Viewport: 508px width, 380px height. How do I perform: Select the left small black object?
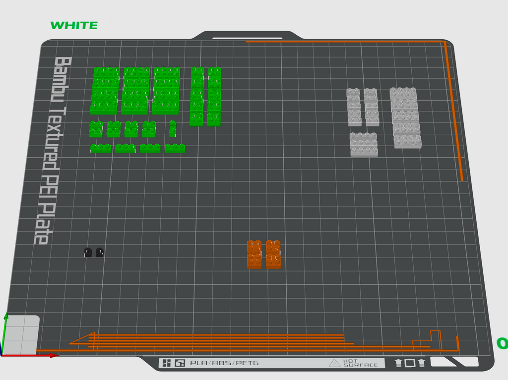pyautogui.click(x=88, y=253)
